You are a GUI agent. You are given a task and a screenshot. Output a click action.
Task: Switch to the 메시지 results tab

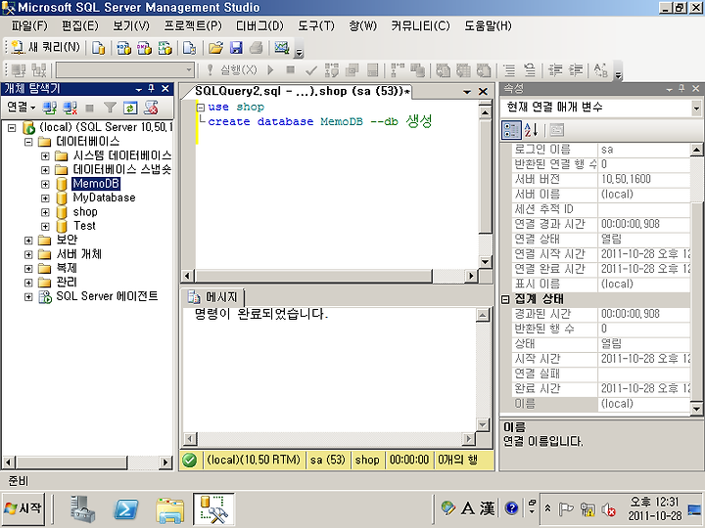tap(212, 297)
